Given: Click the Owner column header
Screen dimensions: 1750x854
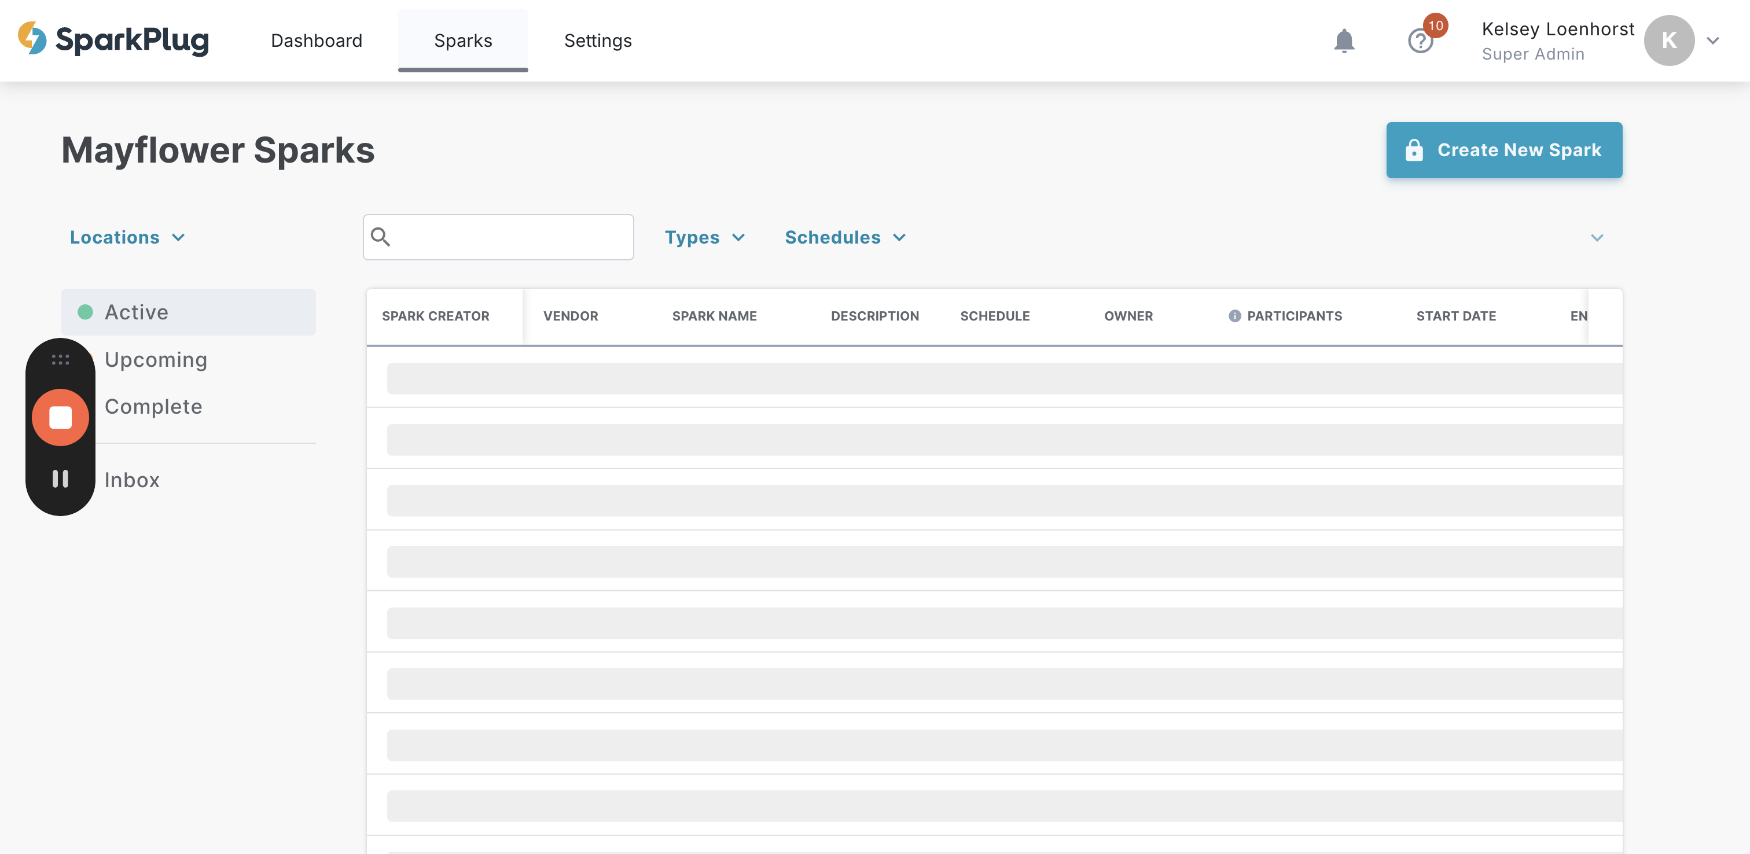Looking at the screenshot, I should click(1128, 316).
